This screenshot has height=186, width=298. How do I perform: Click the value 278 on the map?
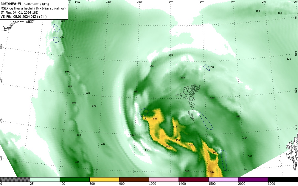point(67,72)
